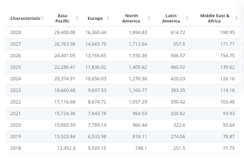
Task: Select the Europe column header label
Action: [x=95, y=18]
